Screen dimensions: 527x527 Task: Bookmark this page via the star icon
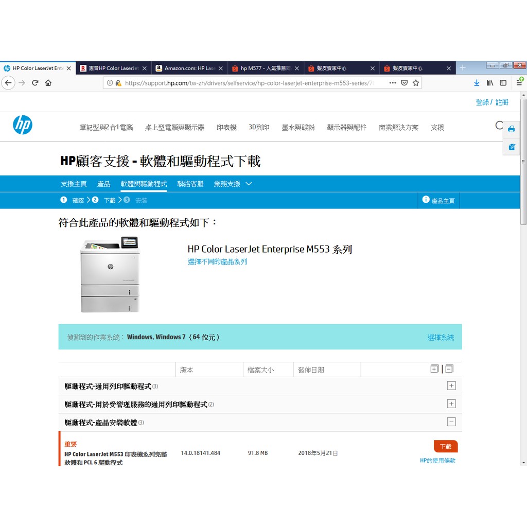coord(415,82)
